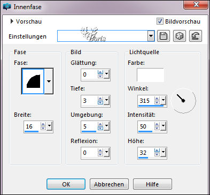Click the Innenfase title bar app icon

pyautogui.click(x=7, y=7)
